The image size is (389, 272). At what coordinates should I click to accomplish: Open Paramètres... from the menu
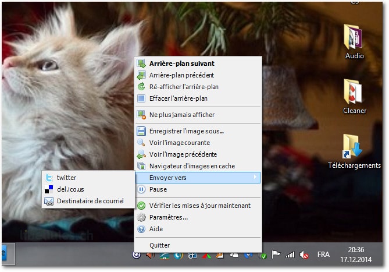198,217
